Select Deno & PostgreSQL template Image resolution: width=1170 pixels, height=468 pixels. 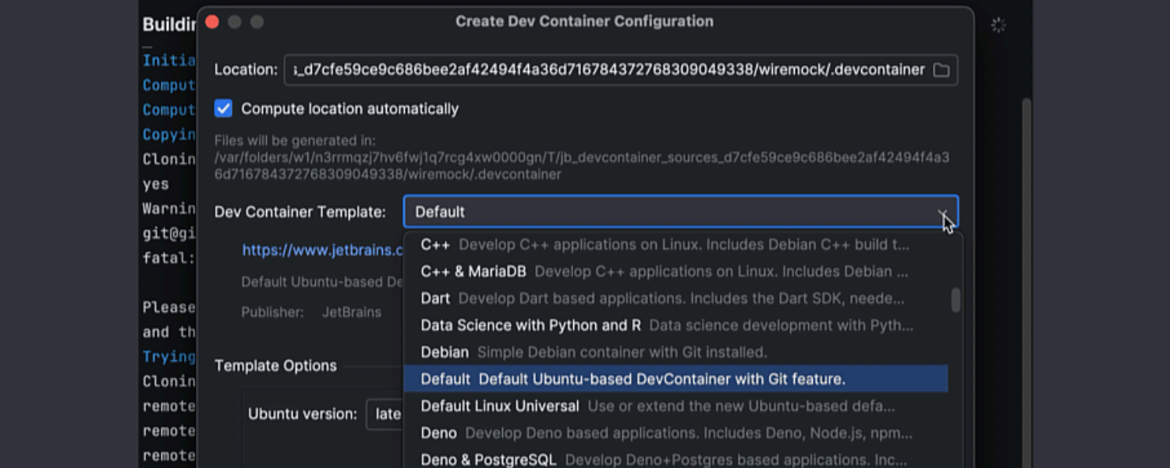tap(488, 459)
